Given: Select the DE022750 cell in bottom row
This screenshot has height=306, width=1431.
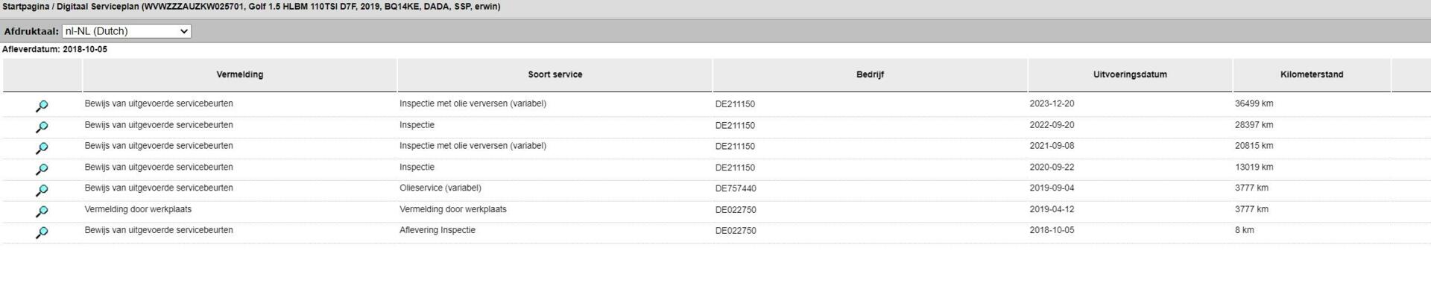Looking at the screenshot, I should (x=736, y=231).
